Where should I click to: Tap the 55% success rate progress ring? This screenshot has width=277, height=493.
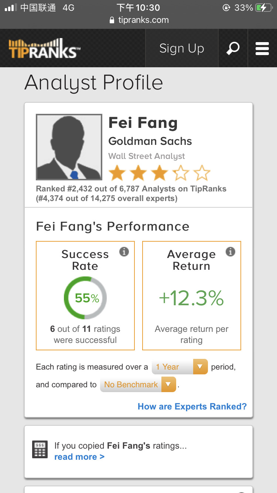[85, 298]
